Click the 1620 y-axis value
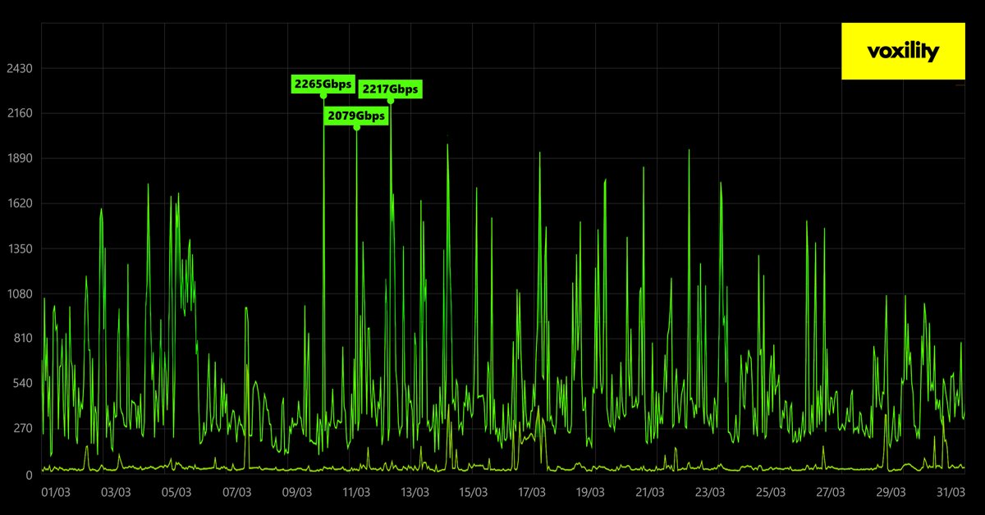The width and height of the screenshot is (985, 515). point(18,203)
